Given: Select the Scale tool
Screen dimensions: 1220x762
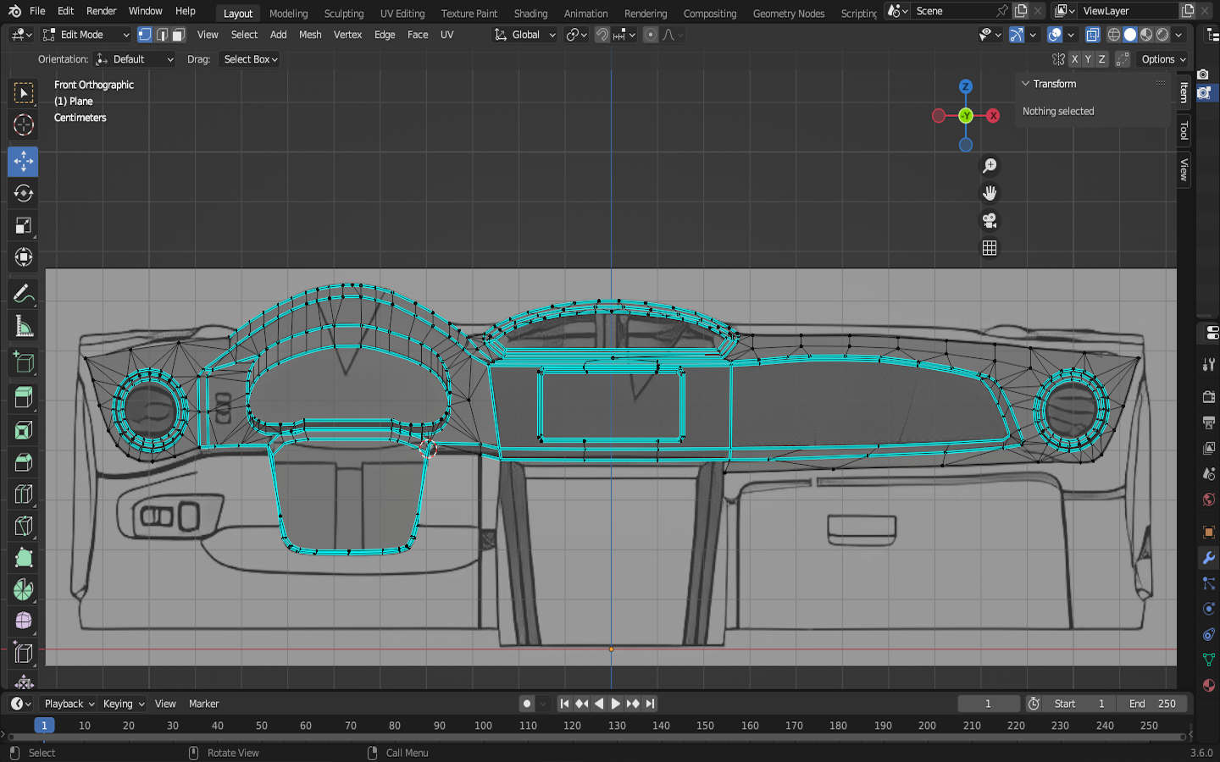Looking at the screenshot, I should [23, 226].
